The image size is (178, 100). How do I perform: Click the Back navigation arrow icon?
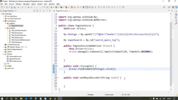tap(112, 7)
